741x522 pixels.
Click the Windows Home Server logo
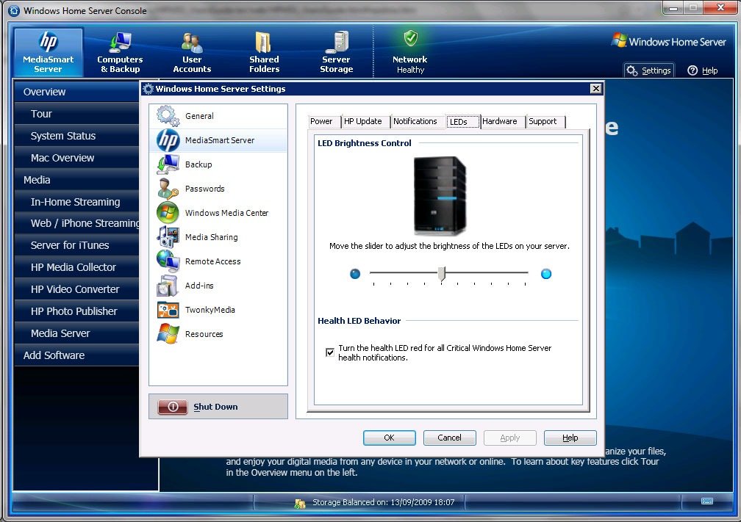[x=669, y=42]
